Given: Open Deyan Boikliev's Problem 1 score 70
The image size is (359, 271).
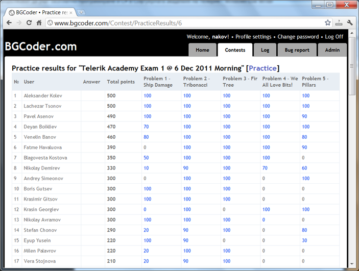Looking at the screenshot, I should point(146,127).
